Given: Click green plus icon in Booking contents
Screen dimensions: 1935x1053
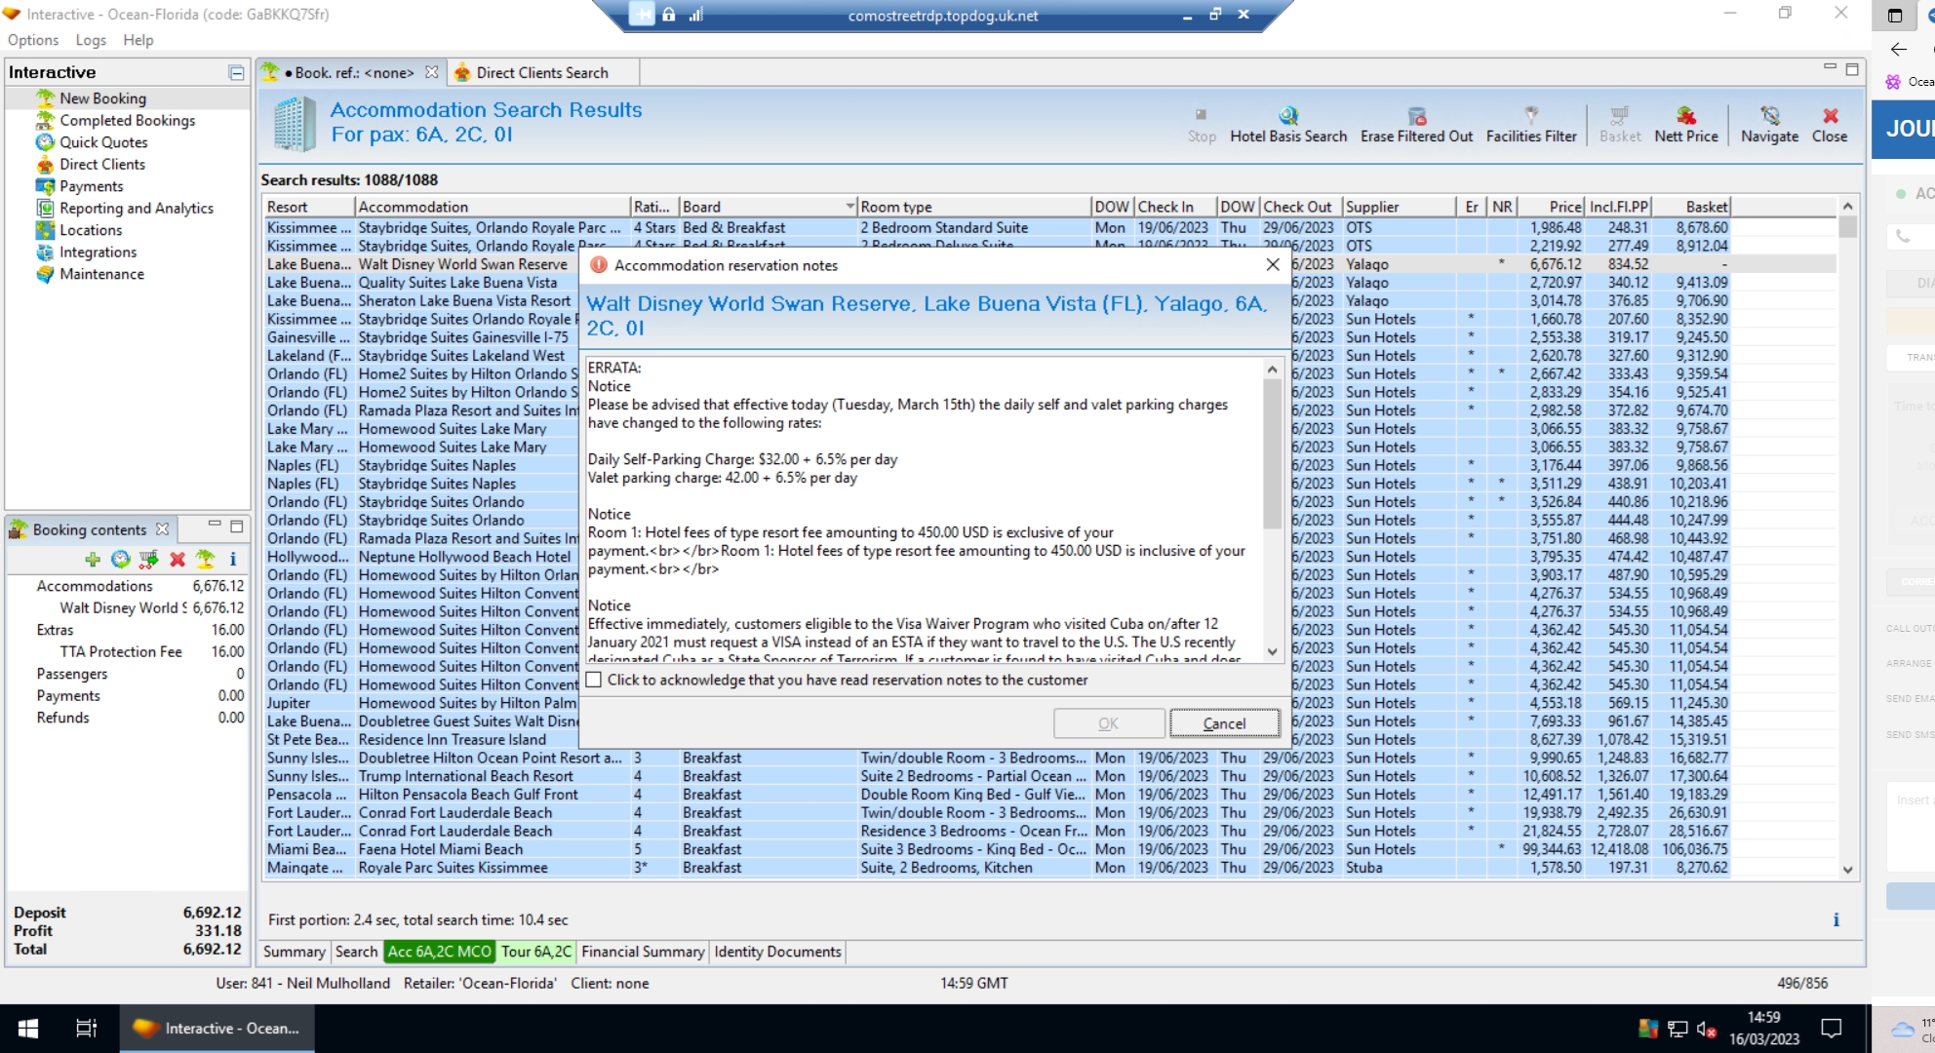Looking at the screenshot, I should pyautogui.click(x=93, y=559).
